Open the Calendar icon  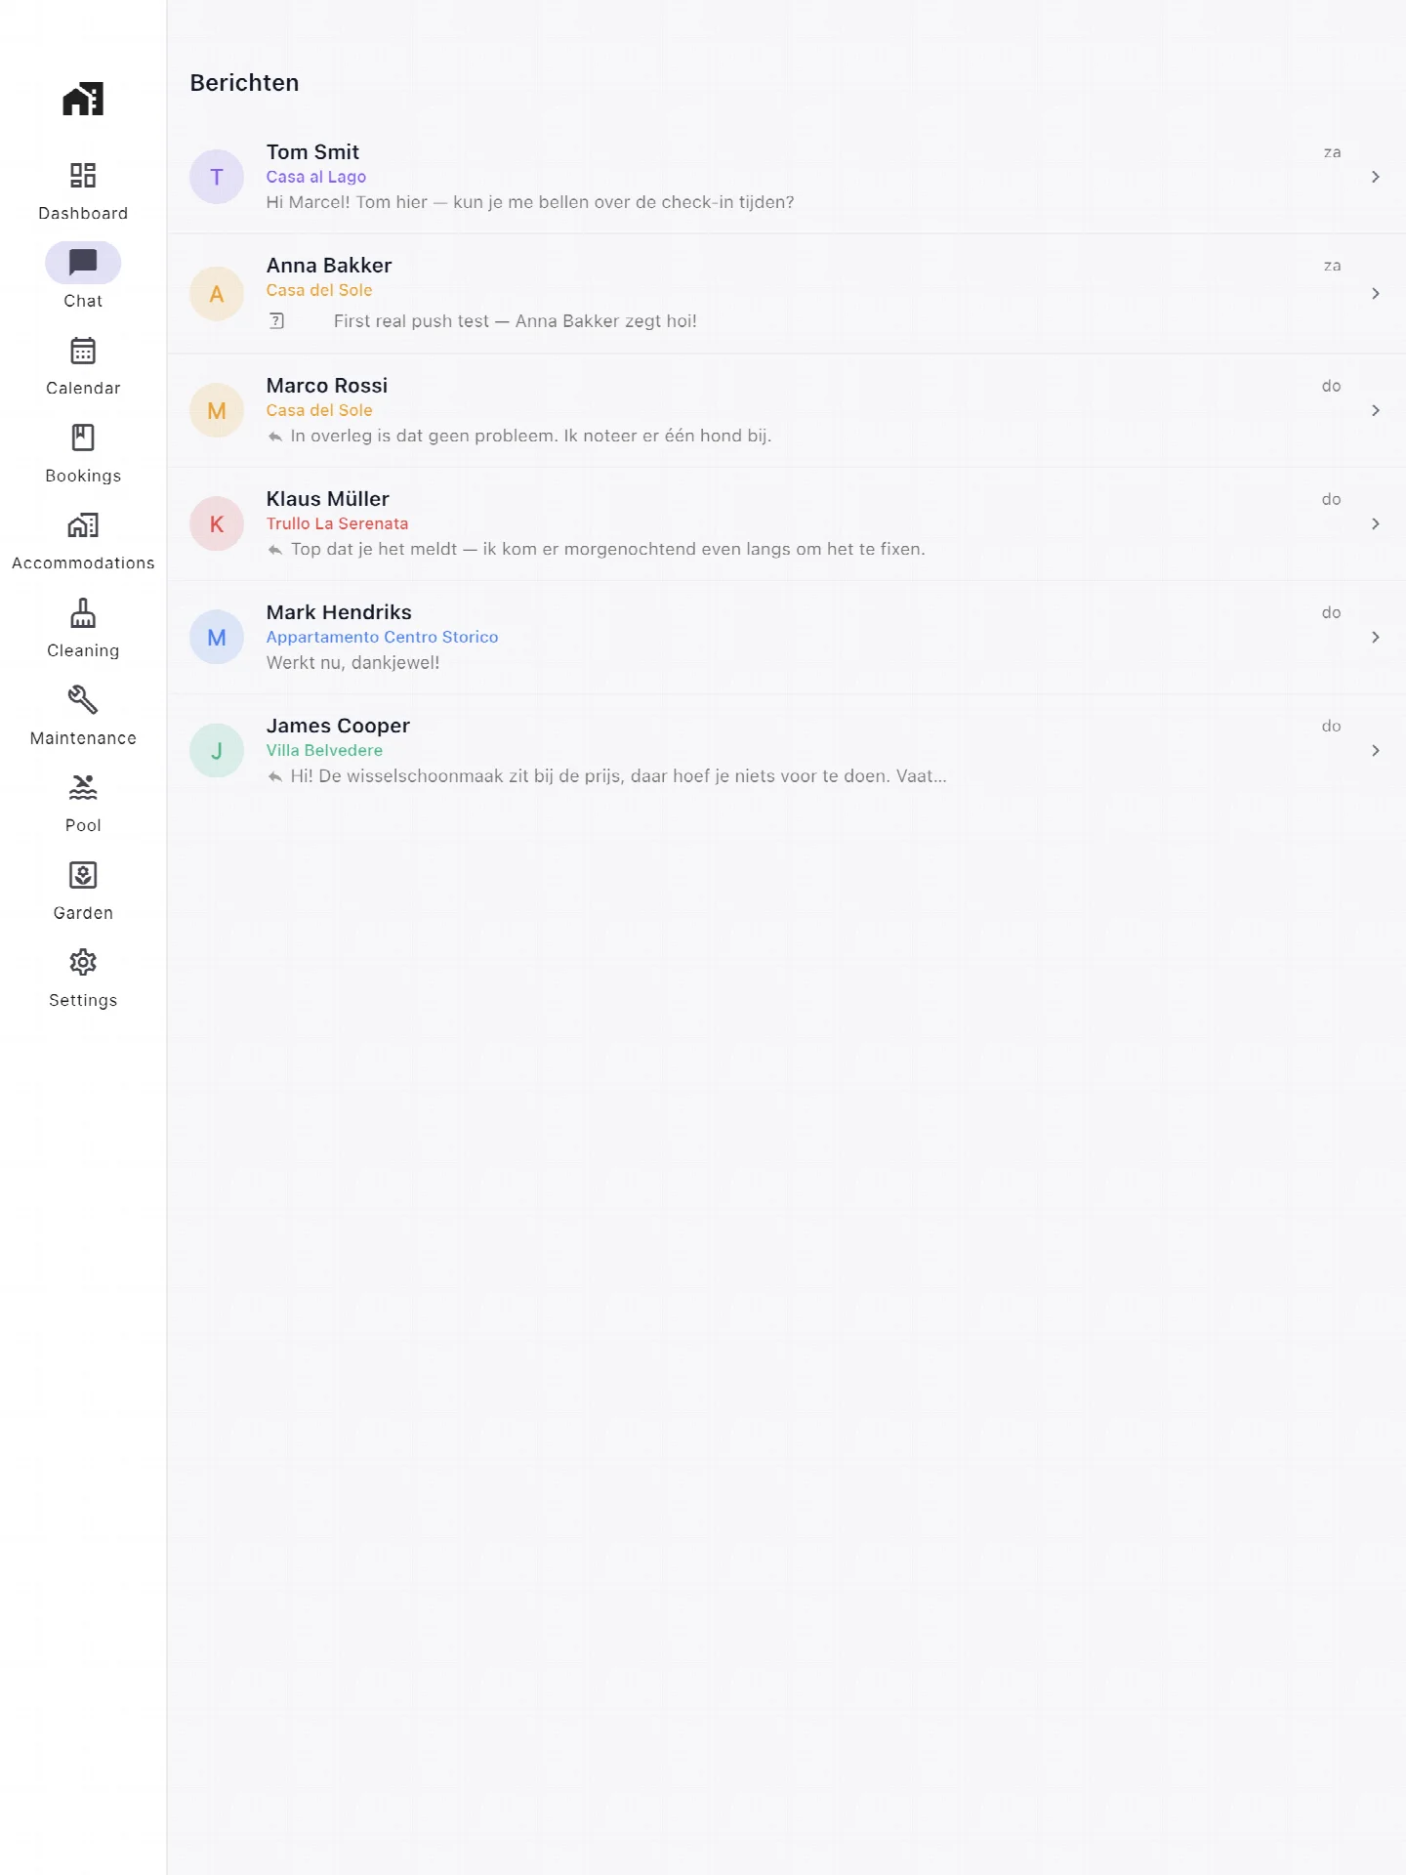pos(83,351)
